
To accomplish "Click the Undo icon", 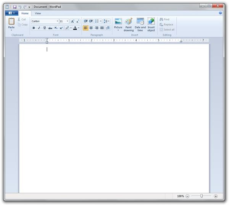I will click(x=20, y=7).
